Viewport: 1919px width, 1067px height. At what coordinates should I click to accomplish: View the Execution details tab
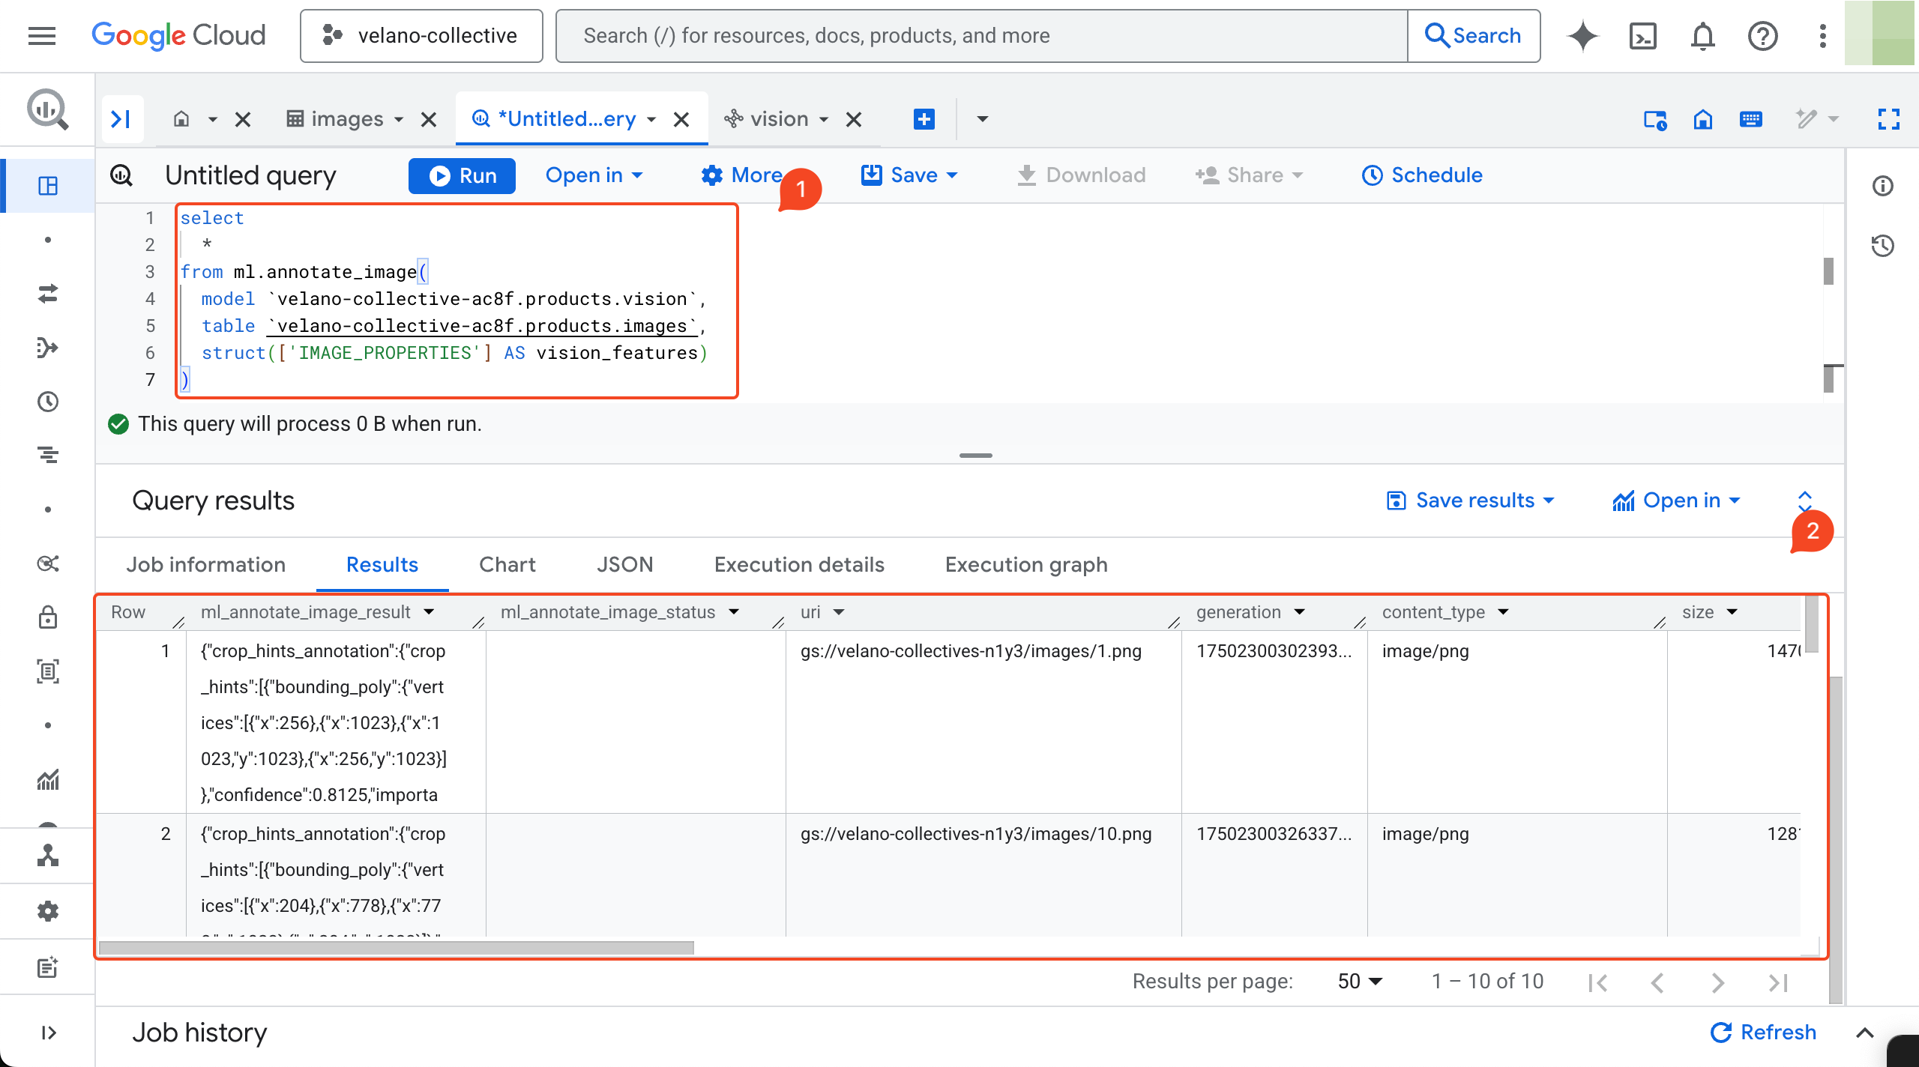(x=799, y=564)
